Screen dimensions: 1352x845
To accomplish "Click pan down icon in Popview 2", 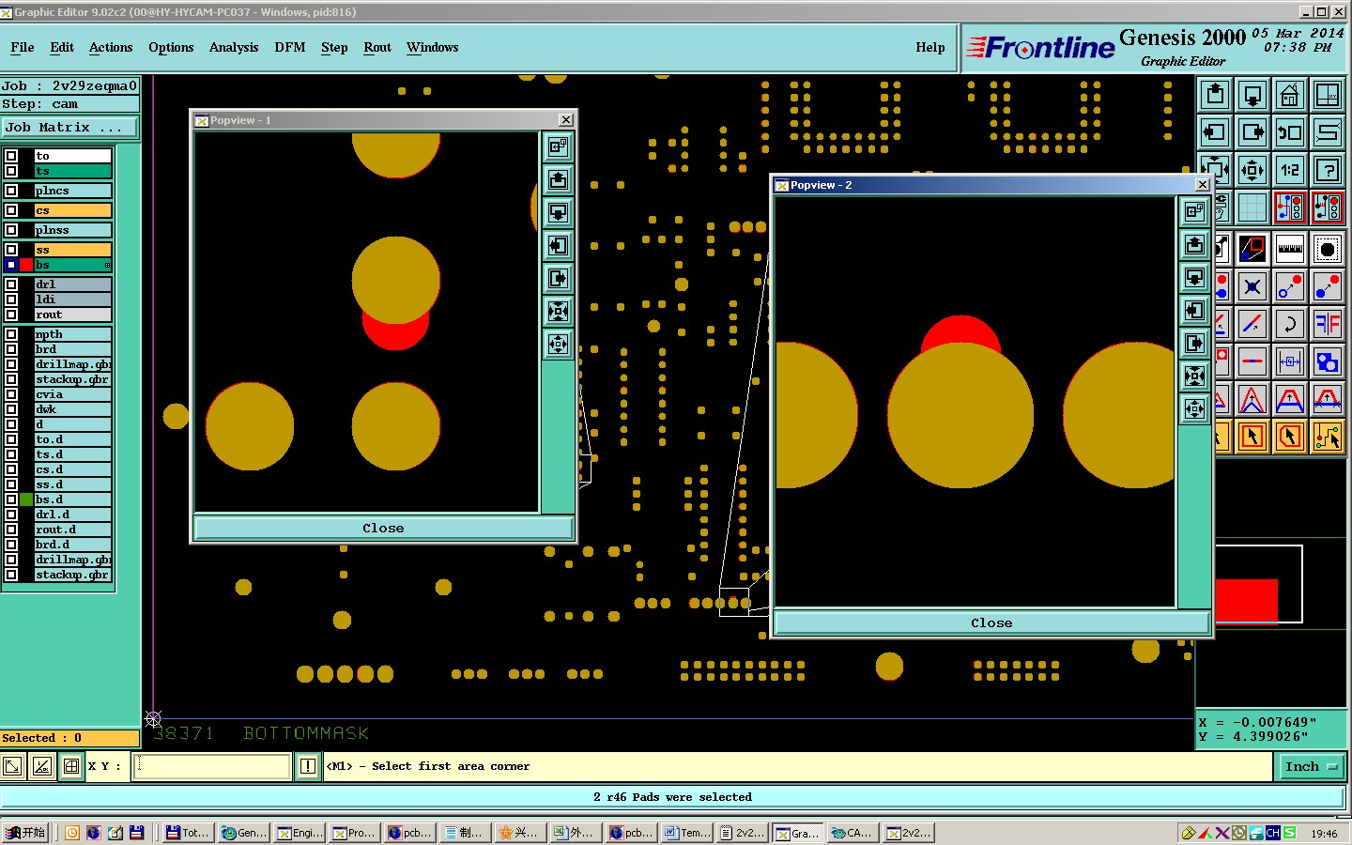I will (x=1194, y=277).
